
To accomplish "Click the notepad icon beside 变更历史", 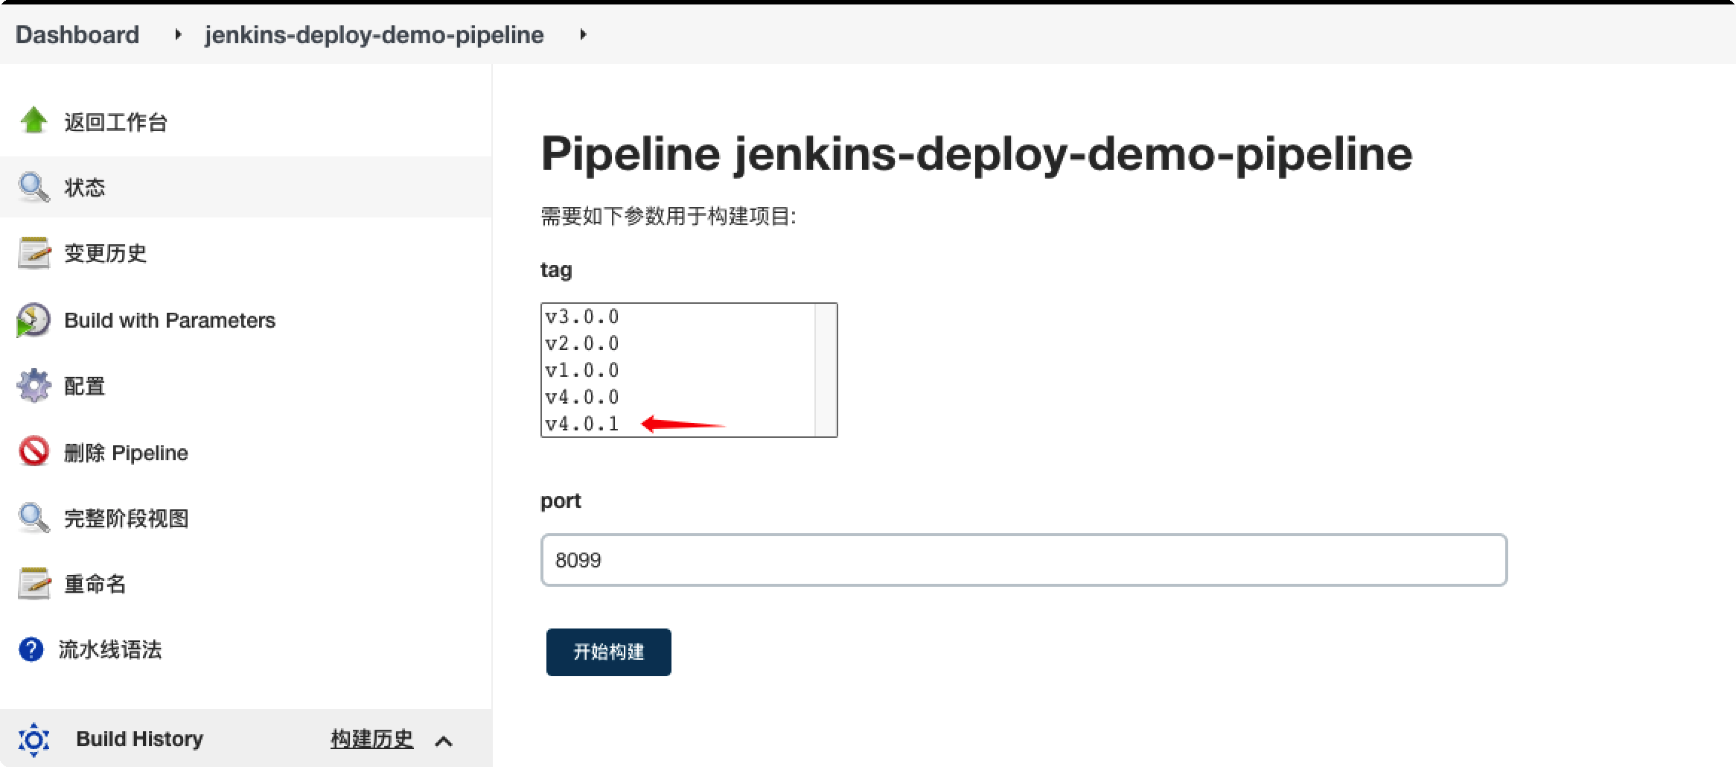I will point(33,253).
